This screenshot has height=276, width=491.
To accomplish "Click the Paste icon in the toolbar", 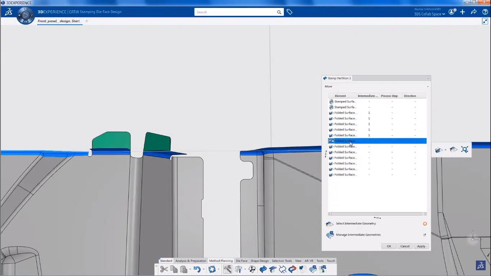I will pyautogui.click(x=184, y=269).
